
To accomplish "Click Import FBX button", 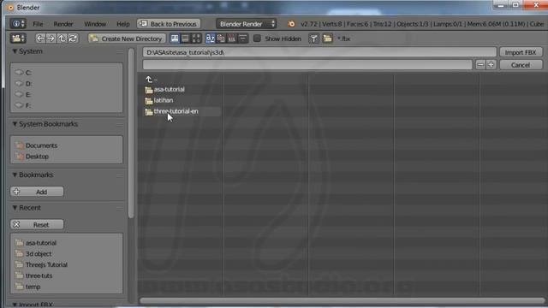I will [521, 52].
